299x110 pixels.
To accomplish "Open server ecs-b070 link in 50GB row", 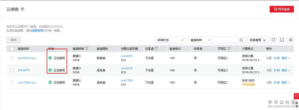I will (127, 68).
